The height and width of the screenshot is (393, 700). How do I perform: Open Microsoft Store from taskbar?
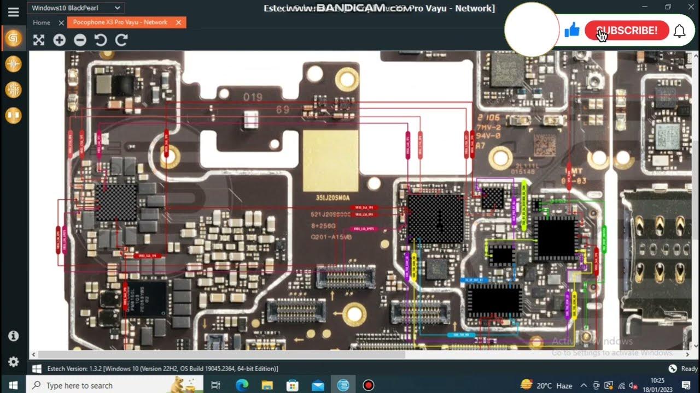click(293, 385)
